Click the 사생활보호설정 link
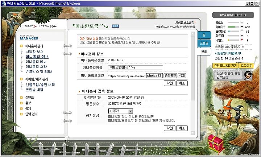This screenshot has height=157, width=261. (x=185, y=22)
